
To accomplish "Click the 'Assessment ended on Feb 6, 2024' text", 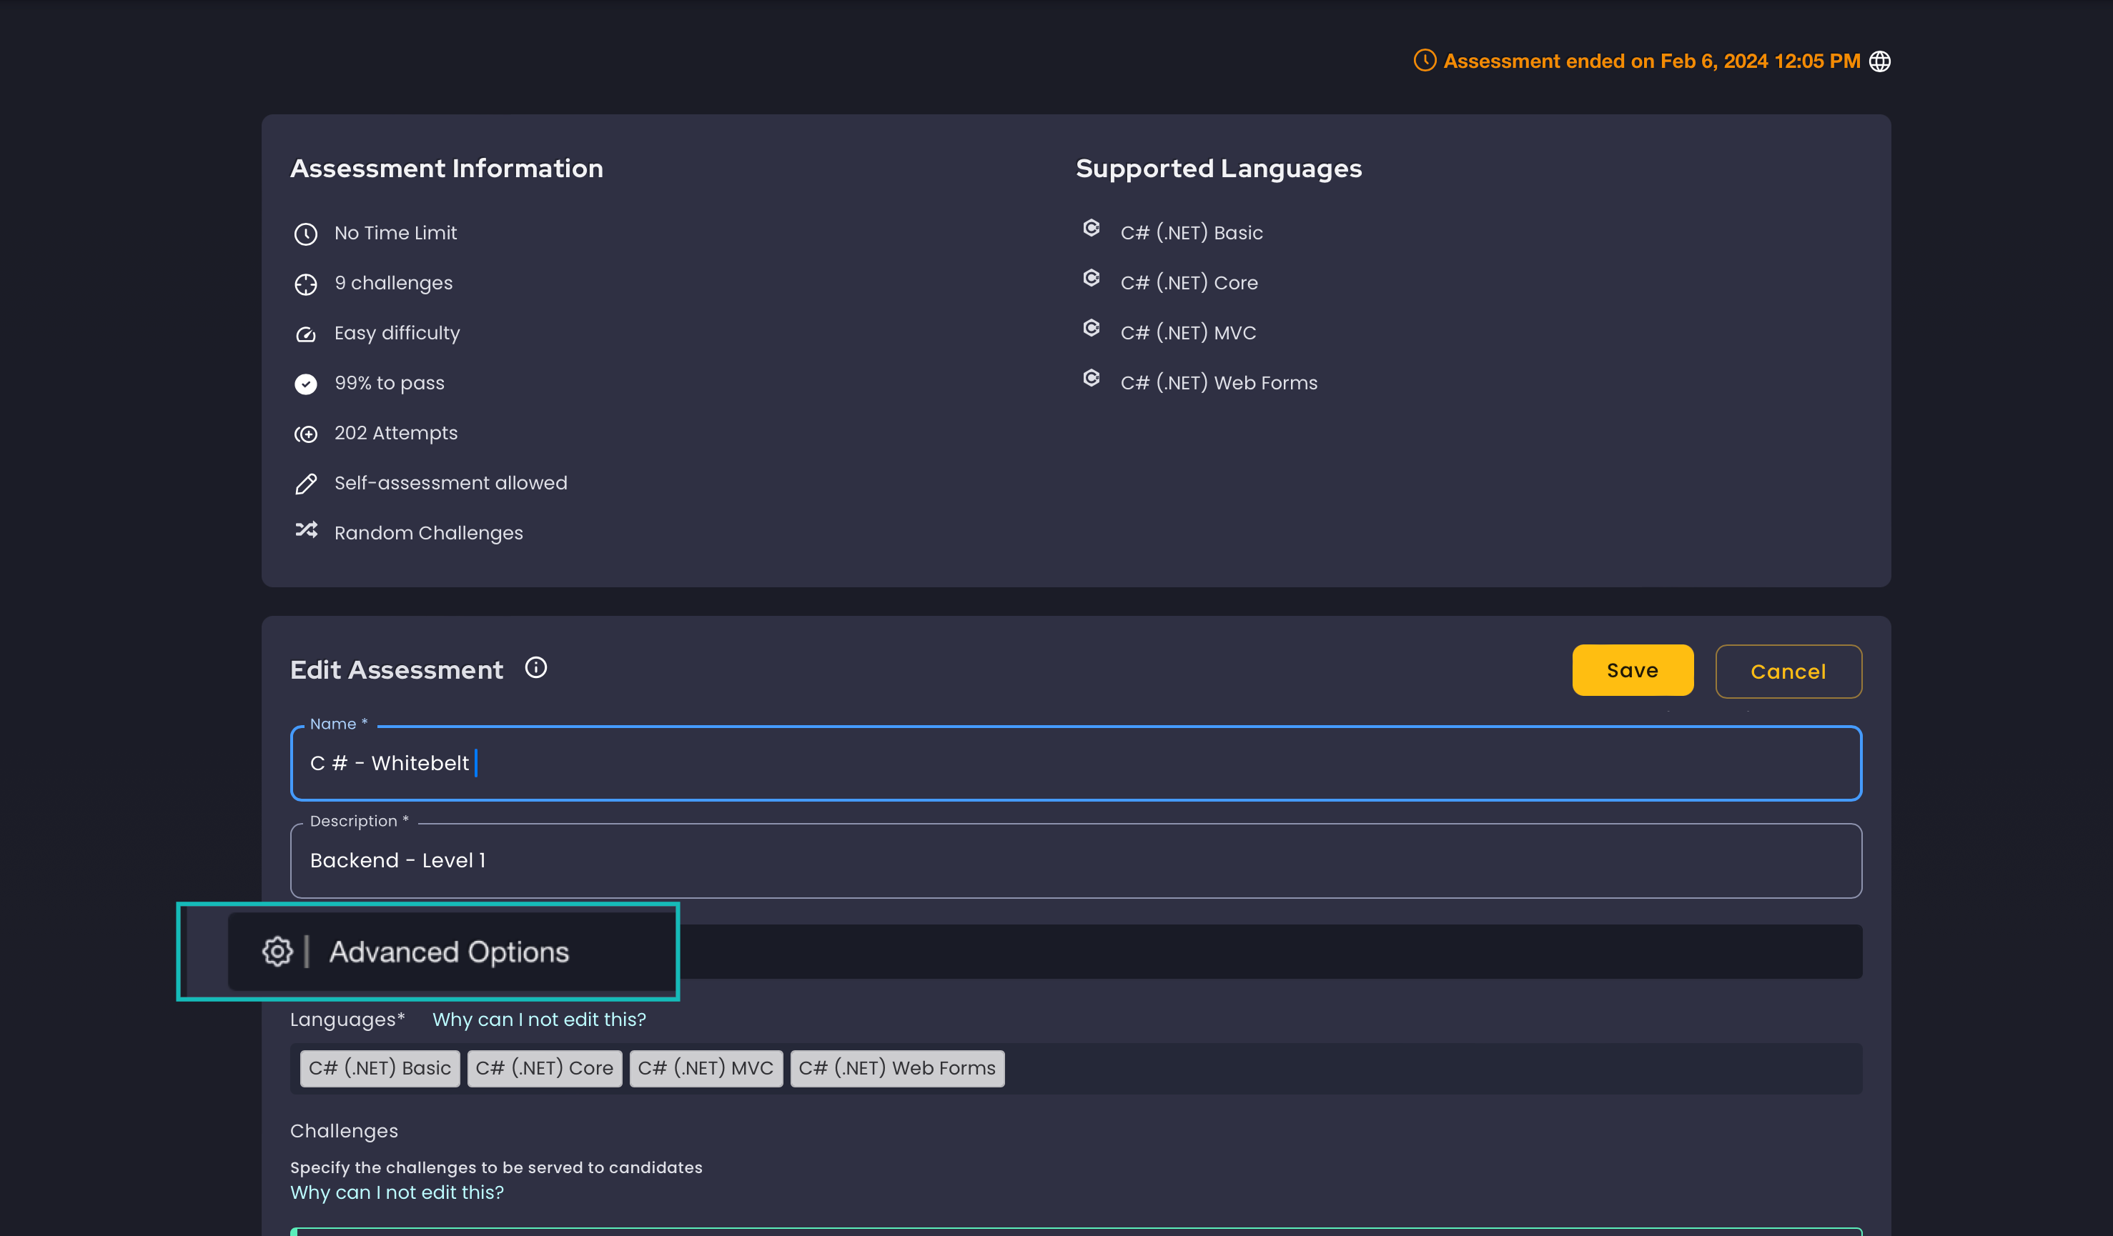I will pos(1652,61).
